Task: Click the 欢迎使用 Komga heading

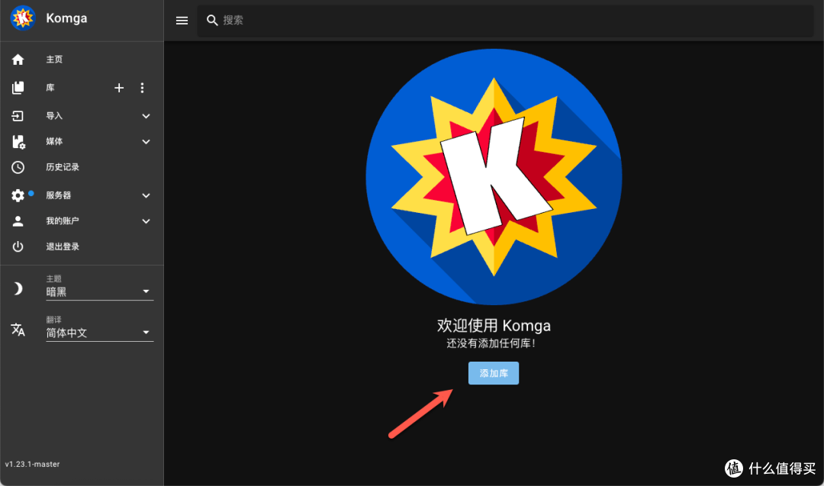Action: coord(494,326)
